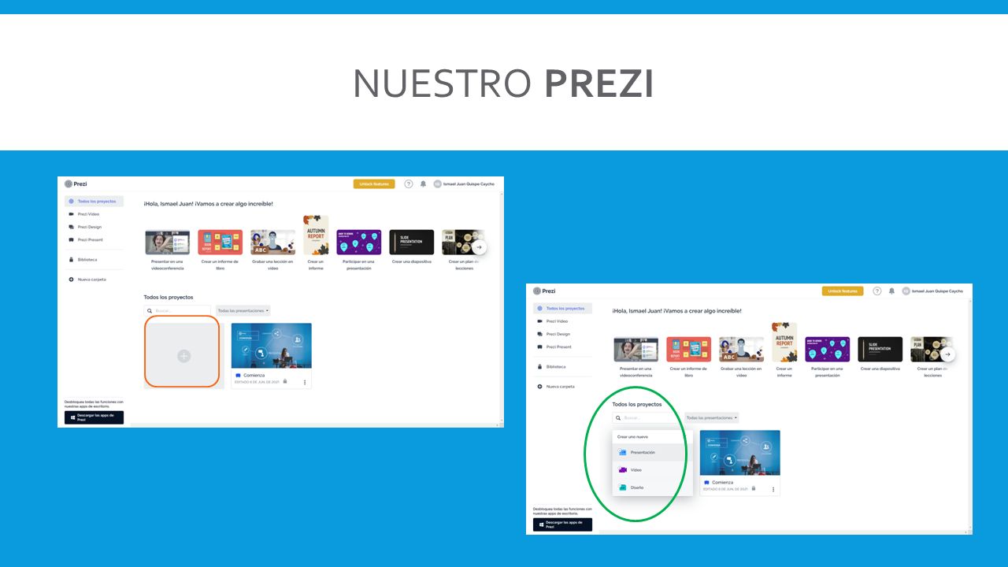Click user name Ismael Juan Quispe Caycho, left screenshot
This screenshot has height=567, width=1008.
coord(469,184)
